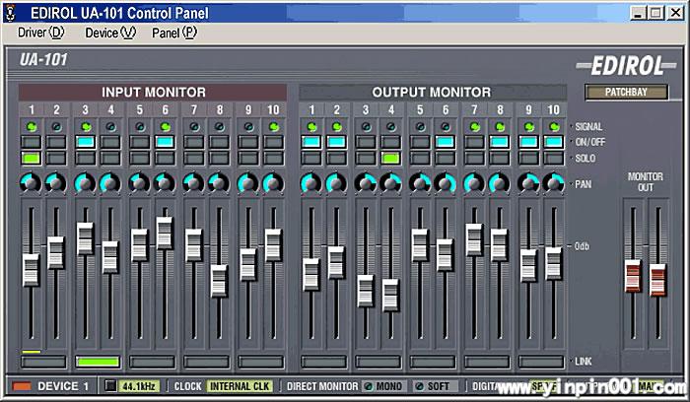Open the Driver menu
Viewport: 690px width, 402px height.
pos(39,32)
